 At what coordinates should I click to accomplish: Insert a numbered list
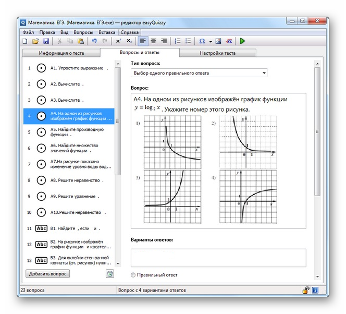[x=178, y=41]
